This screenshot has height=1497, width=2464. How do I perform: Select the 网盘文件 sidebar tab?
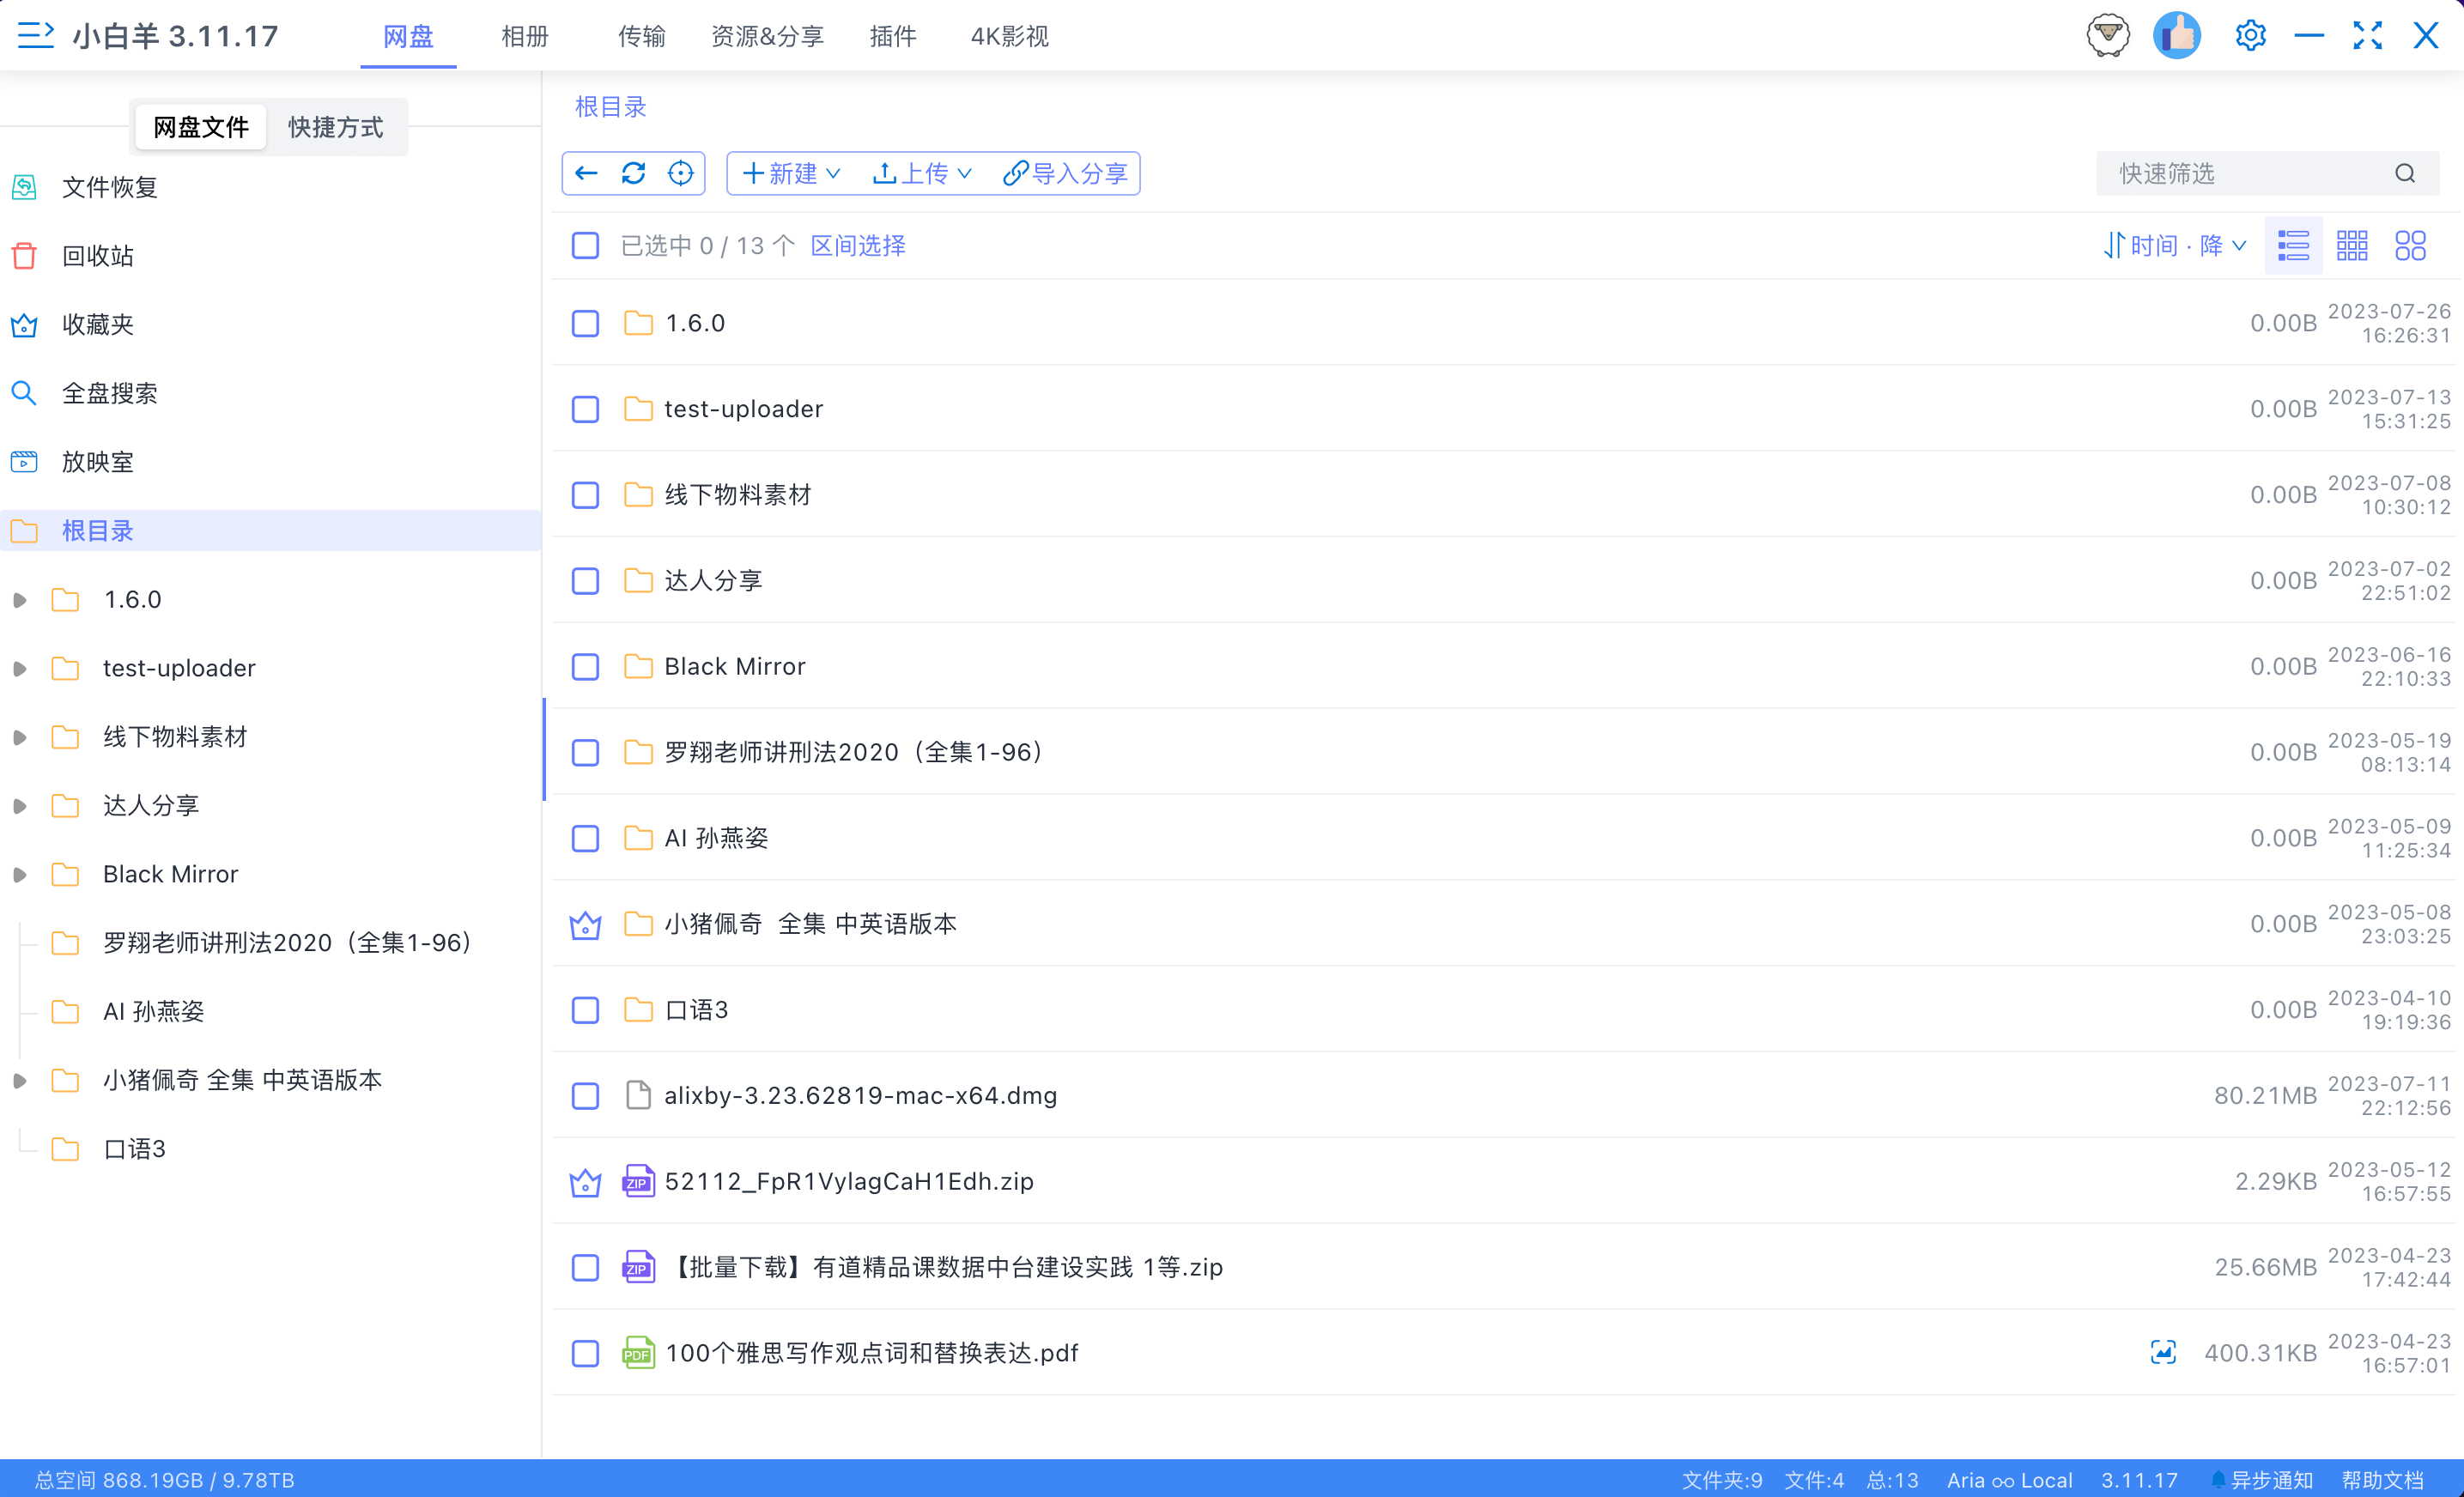tap(200, 127)
